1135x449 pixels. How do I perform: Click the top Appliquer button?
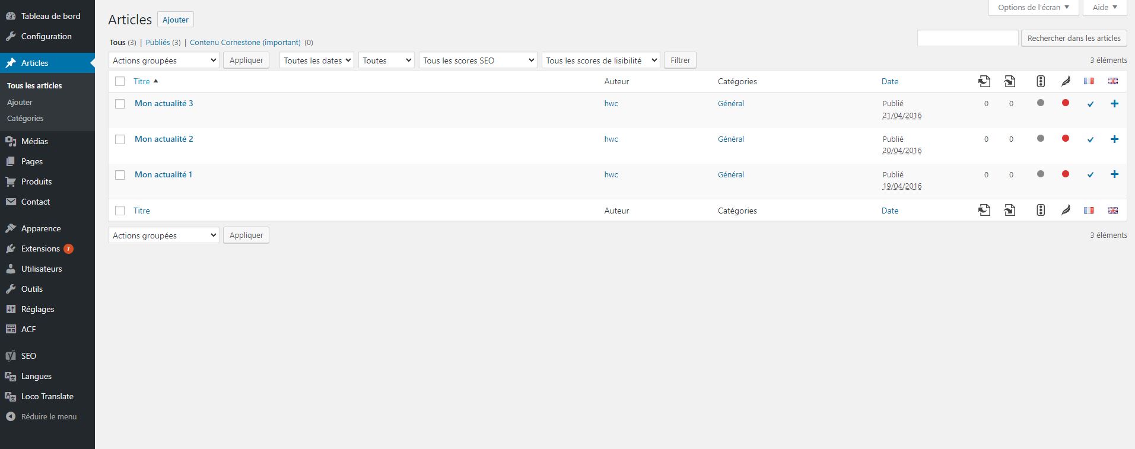pos(246,60)
